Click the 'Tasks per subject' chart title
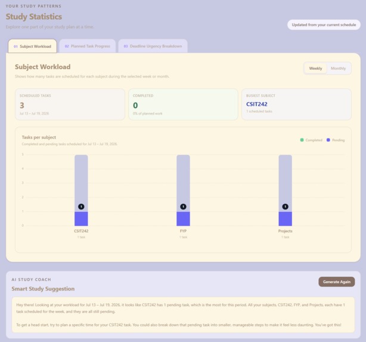The height and width of the screenshot is (342, 366). [39, 137]
